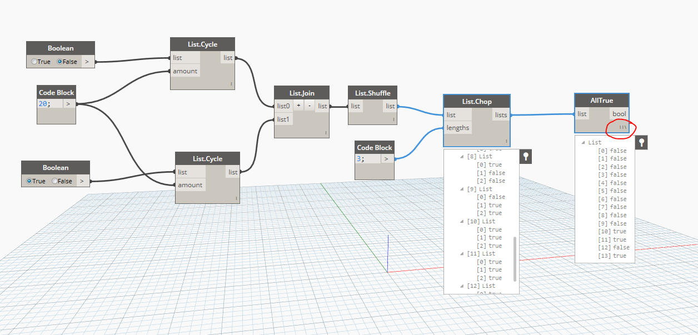Select the top Boolean node title
Image resolution: width=698 pixels, height=335 pixels.
(x=61, y=48)
